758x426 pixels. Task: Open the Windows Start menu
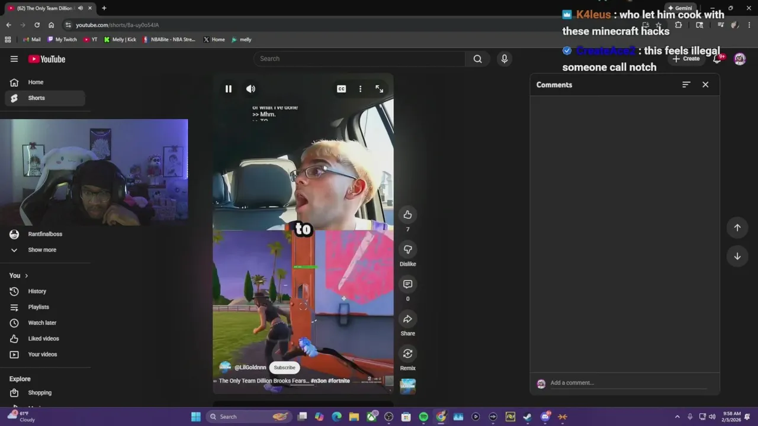click(x=196, y=417)
